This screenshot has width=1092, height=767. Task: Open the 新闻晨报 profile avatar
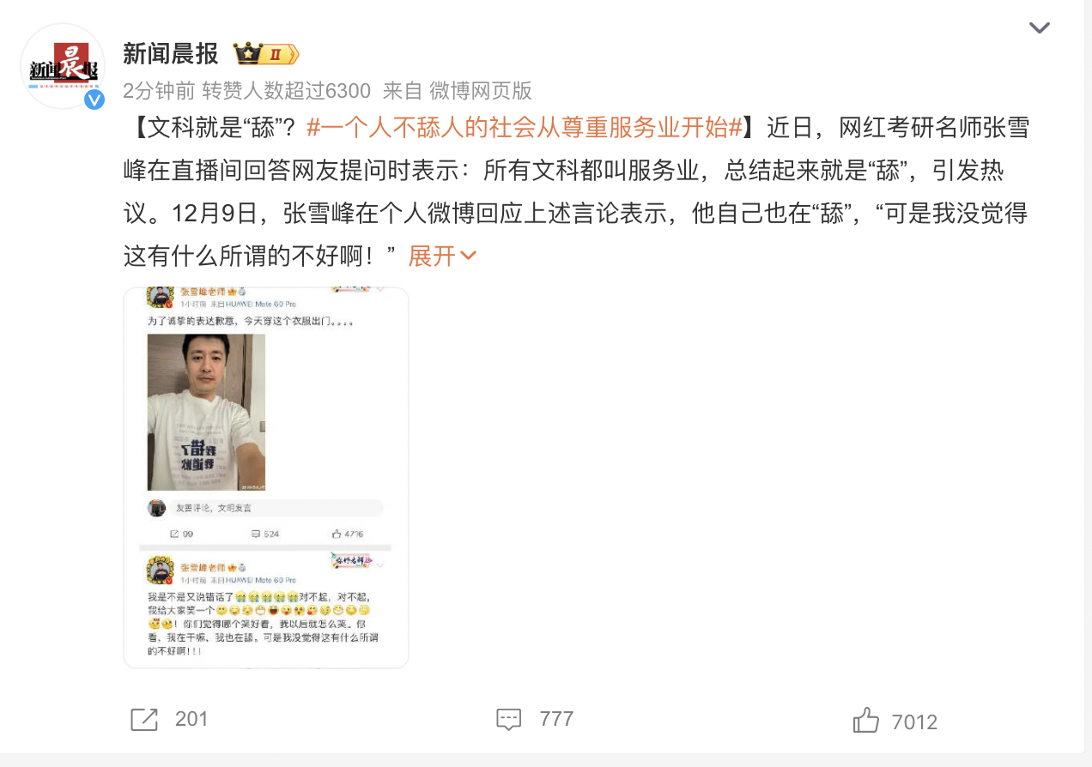pyautogui.click(x=63, y=67)
